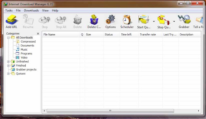The height and width of the screenshot is (119, 206).
Task: Click the Resume toolbar icon
Action: pos(28,20)
